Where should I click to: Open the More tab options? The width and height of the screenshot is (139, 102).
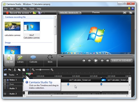tap(50, 59)
